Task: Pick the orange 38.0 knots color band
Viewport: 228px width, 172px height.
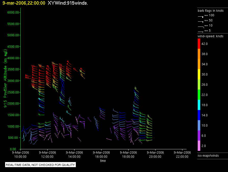Action: (199, 54)
